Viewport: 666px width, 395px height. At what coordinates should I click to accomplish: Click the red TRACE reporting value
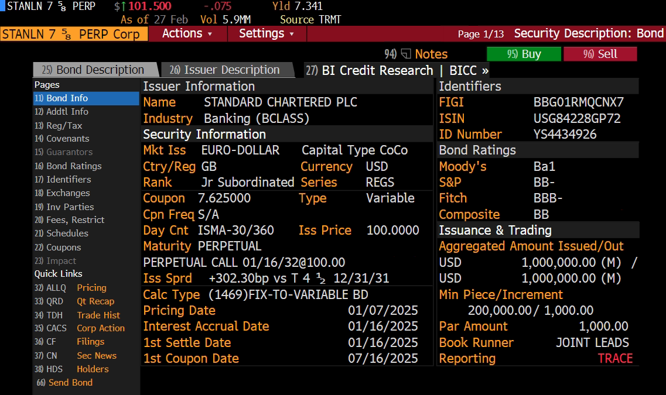615,359
